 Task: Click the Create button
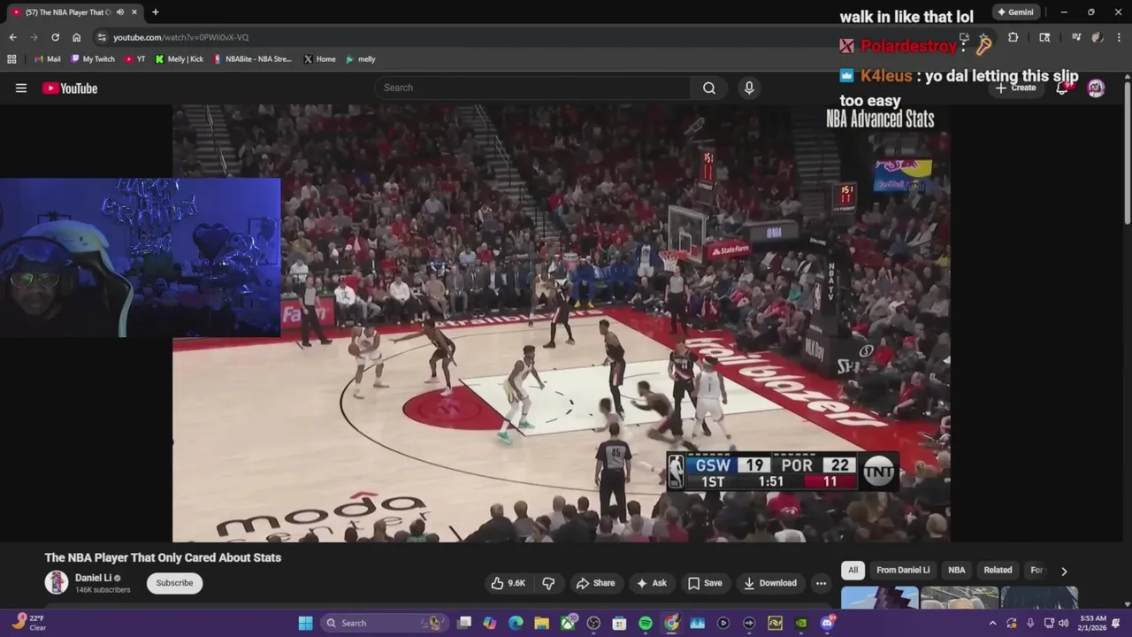(x=1015, y=88)
